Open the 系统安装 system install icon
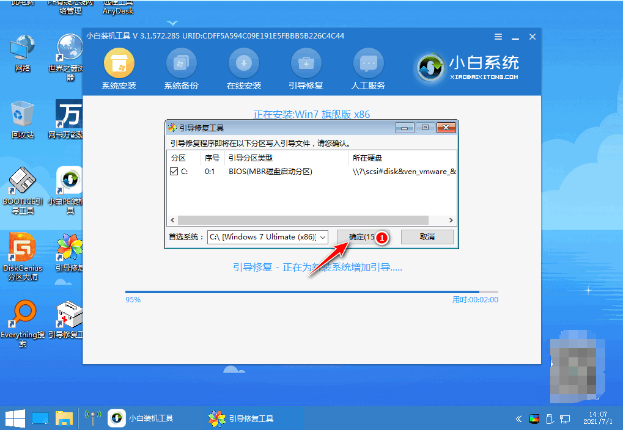 pos(119,64)
